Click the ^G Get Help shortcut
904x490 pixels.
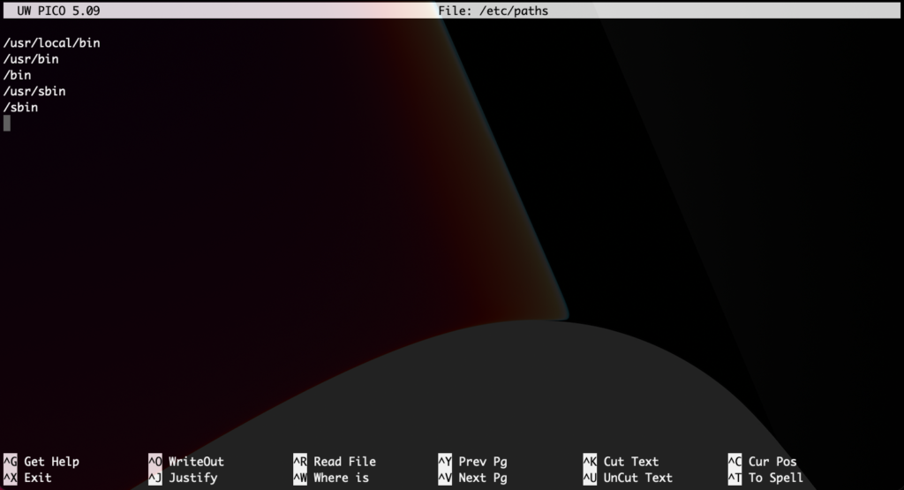coord(41,462)
